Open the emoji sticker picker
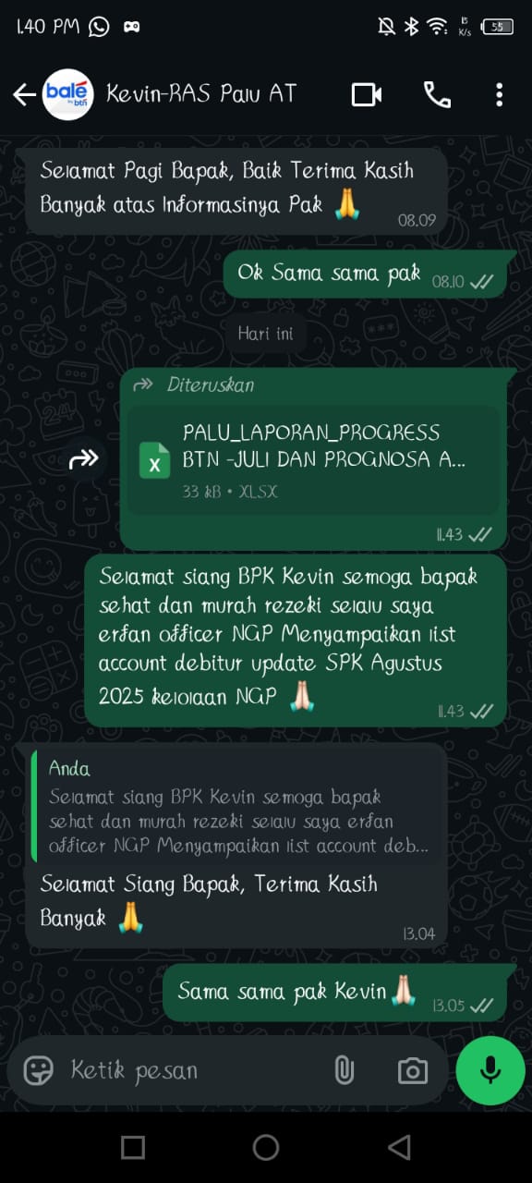Image resolution: width=532 pixels, height=1183 pixels. pos(38,1070)
